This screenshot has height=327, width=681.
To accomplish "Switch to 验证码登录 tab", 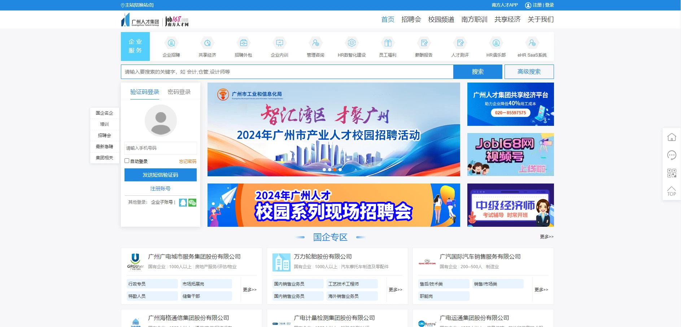I will [145, 92].
